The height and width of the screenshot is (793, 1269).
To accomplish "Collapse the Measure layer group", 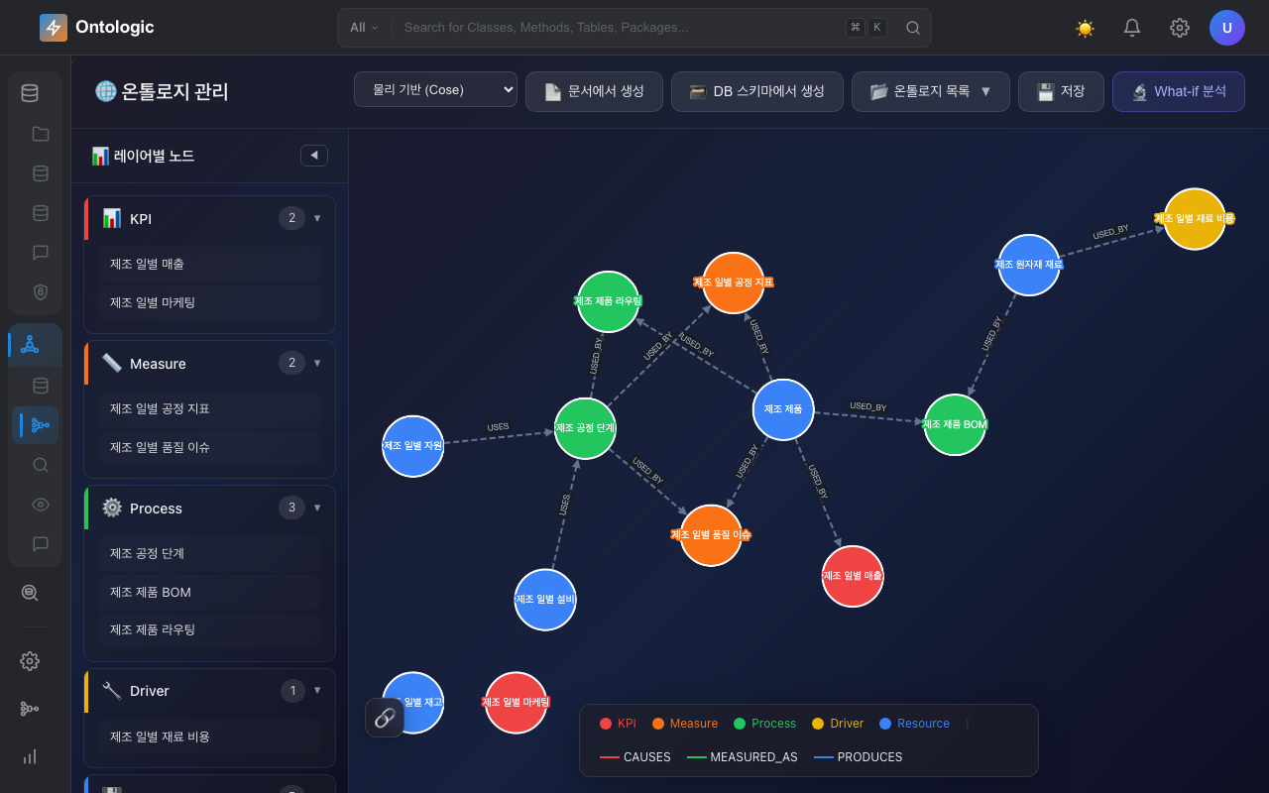I will pyautogui.click(x=317, y=363).
